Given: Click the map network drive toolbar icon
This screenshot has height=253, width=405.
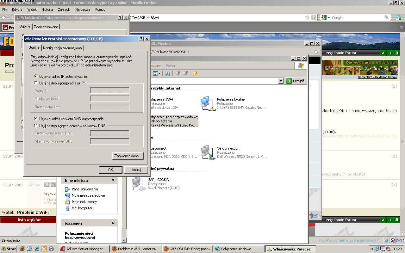Looking at the screenshot, I should 178,73.
